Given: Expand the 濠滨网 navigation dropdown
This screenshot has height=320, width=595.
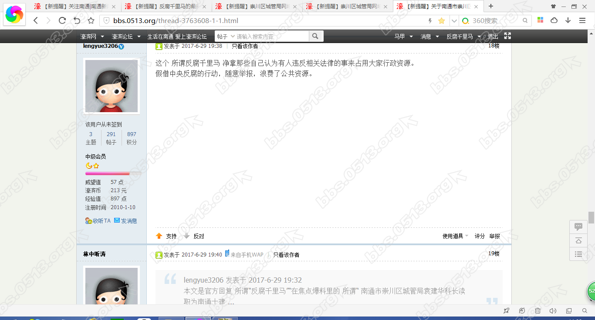Looking at the screenshot, I should [92, 37].
